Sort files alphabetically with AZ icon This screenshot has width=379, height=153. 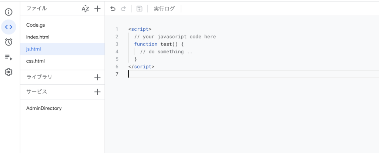(x=85, y=9)
